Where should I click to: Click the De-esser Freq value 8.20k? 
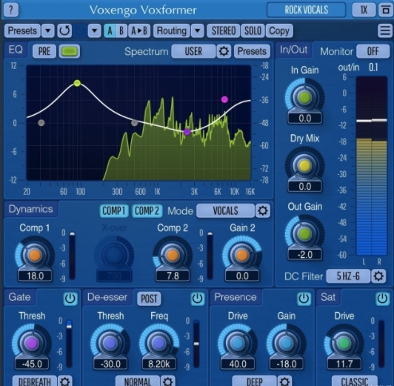click(159, 364)
